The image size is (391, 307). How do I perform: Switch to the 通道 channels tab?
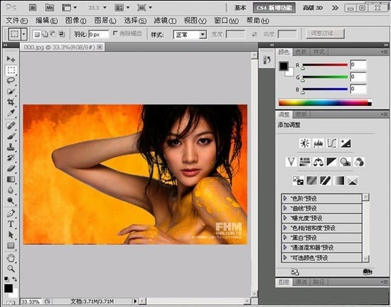tap(301, 282)
